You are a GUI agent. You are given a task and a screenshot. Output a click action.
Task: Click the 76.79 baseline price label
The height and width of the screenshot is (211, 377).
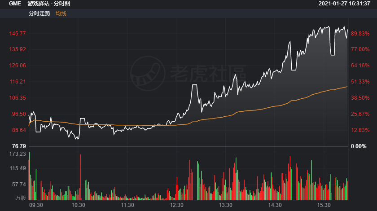coord(19,146)
